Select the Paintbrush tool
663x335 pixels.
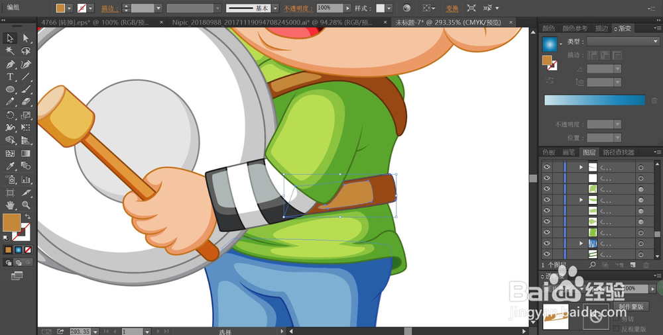coord(26,89)
